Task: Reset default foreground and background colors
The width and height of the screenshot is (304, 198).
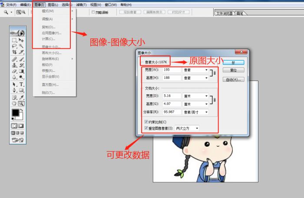Action: 13,118
